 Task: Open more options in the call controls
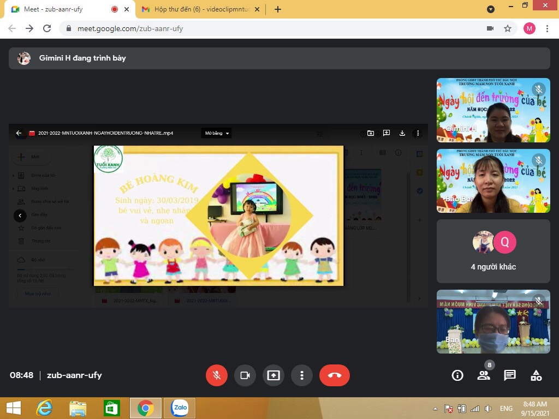click(301, 375)
